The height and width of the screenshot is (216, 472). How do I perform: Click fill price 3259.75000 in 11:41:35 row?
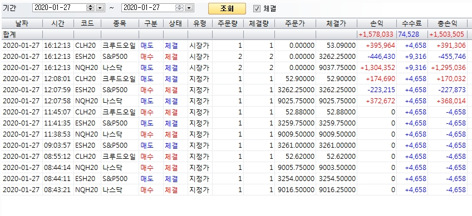337,123
